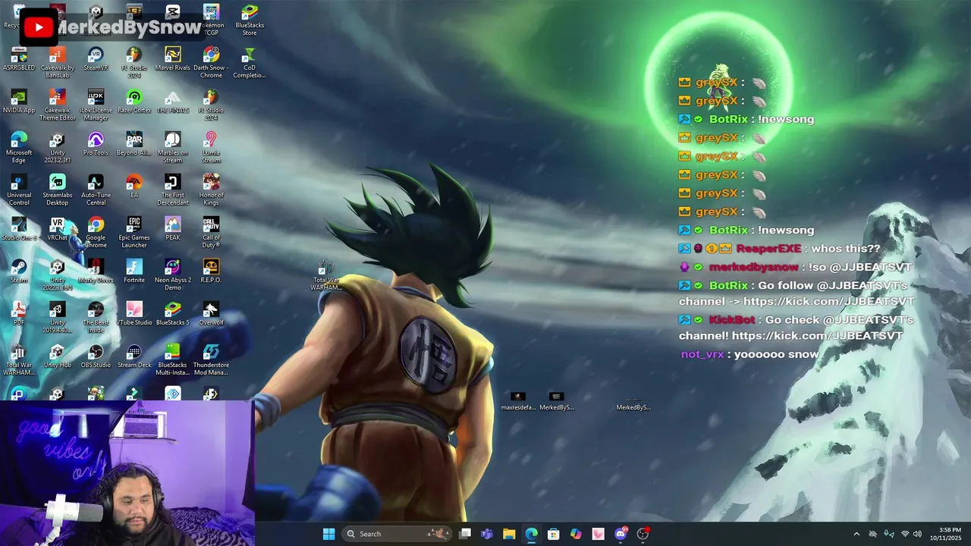Select the Marvel Rivals desktop icon
Image resolution: width=971 pixels, height=546 pixels.
coord(172,59)
